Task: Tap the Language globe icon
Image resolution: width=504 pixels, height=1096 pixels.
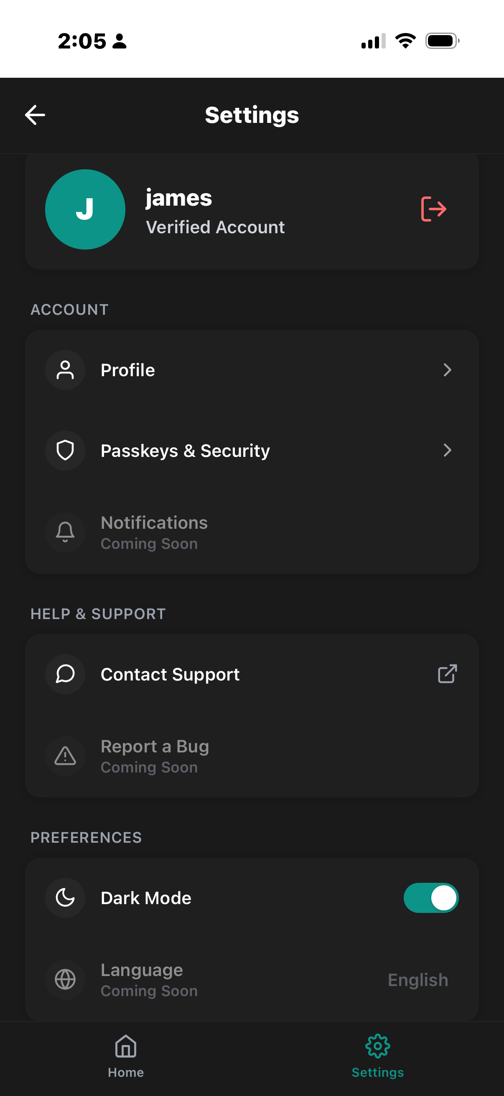Action: point(65,979)
